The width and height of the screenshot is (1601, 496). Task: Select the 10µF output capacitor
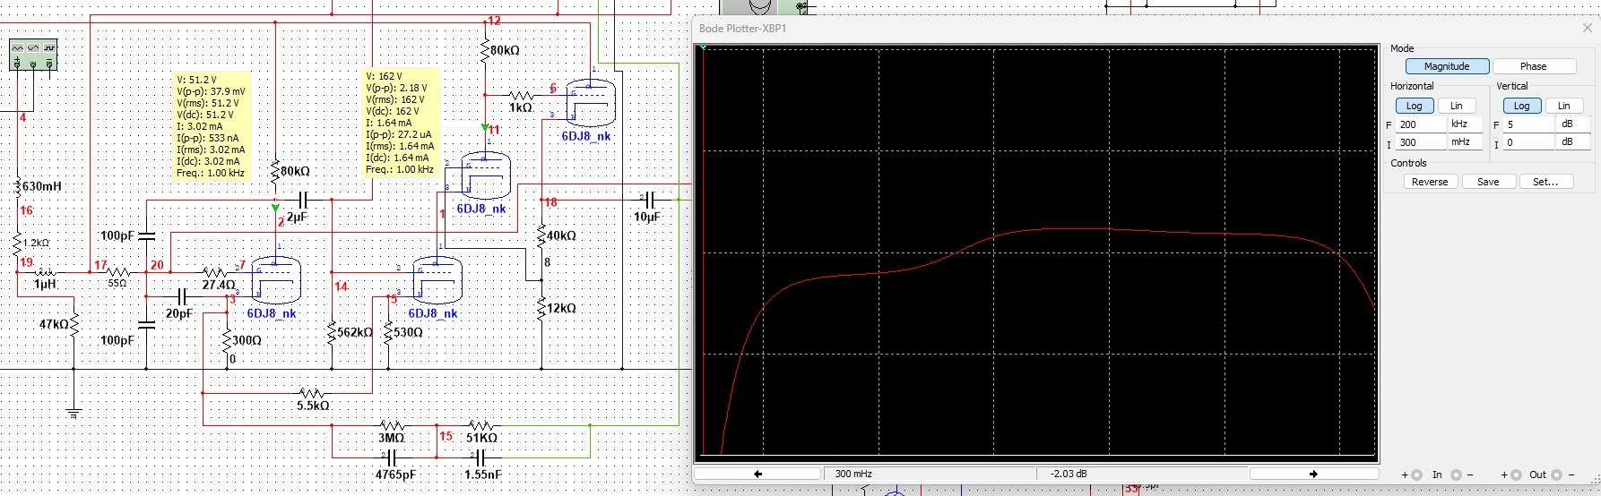[648, 200]
